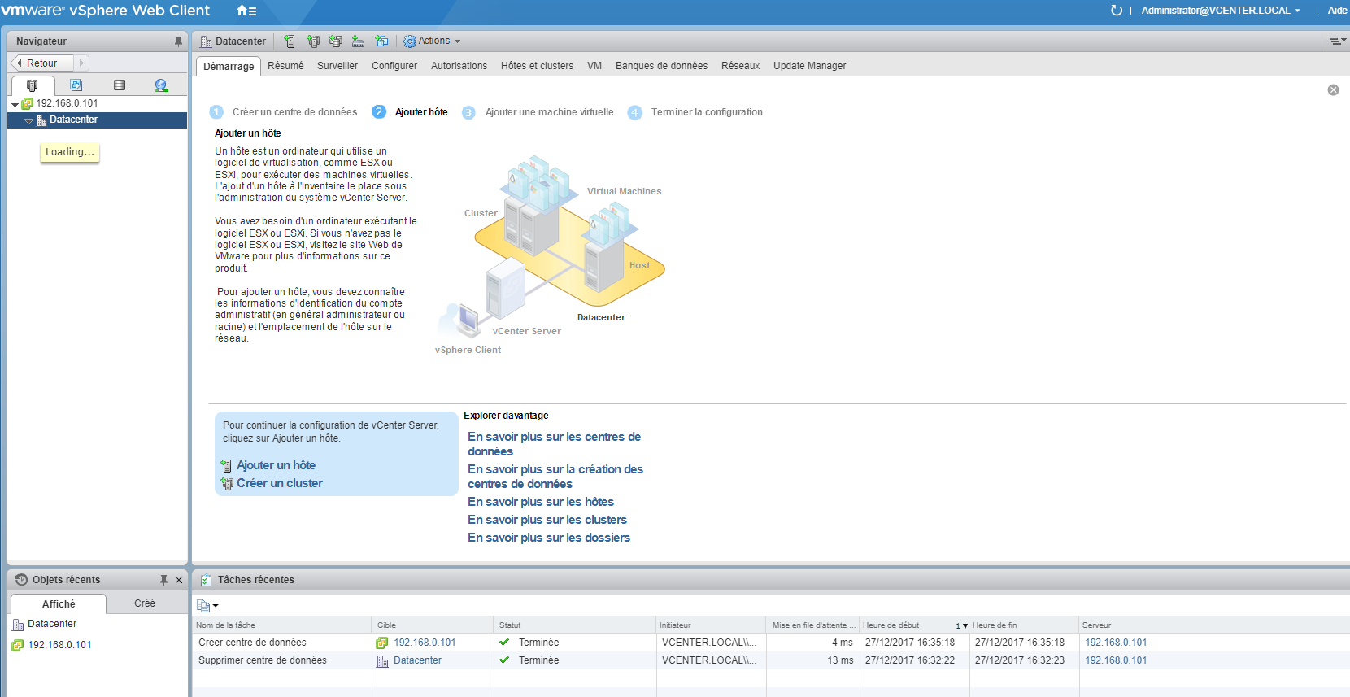This screenshot has width=1350, height=697.
Task: Close the Objets récents panel
Action: point(179,580)
